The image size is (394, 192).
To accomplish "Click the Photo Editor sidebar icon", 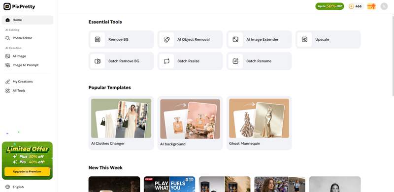I will [7, 38].
